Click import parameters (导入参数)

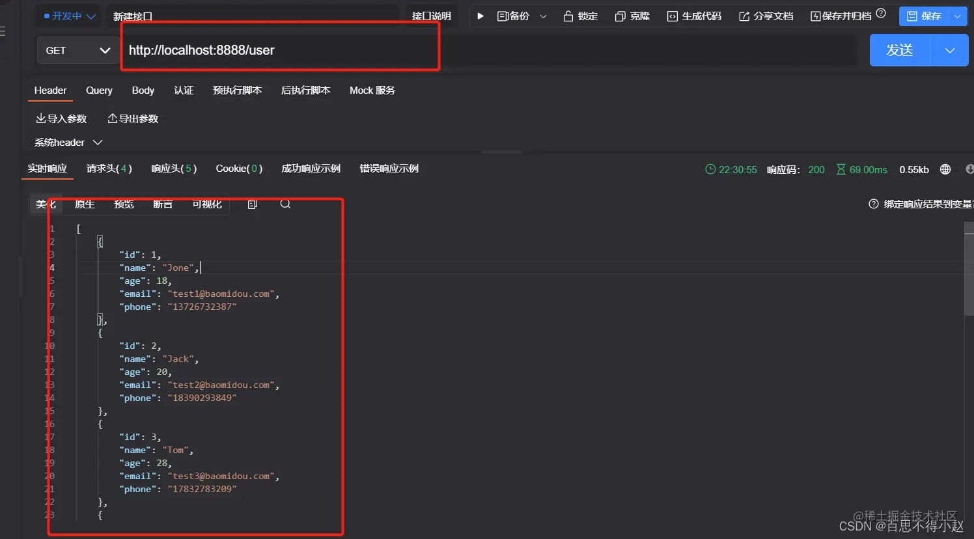pyautogui.click(x=61, y=118)
